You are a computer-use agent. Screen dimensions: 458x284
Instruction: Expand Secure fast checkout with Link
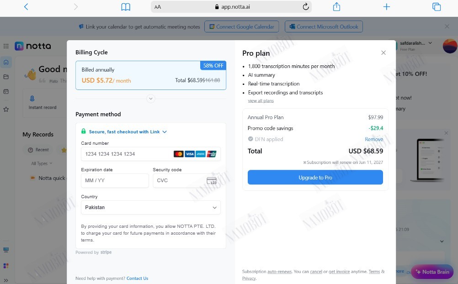click(124, 131)
